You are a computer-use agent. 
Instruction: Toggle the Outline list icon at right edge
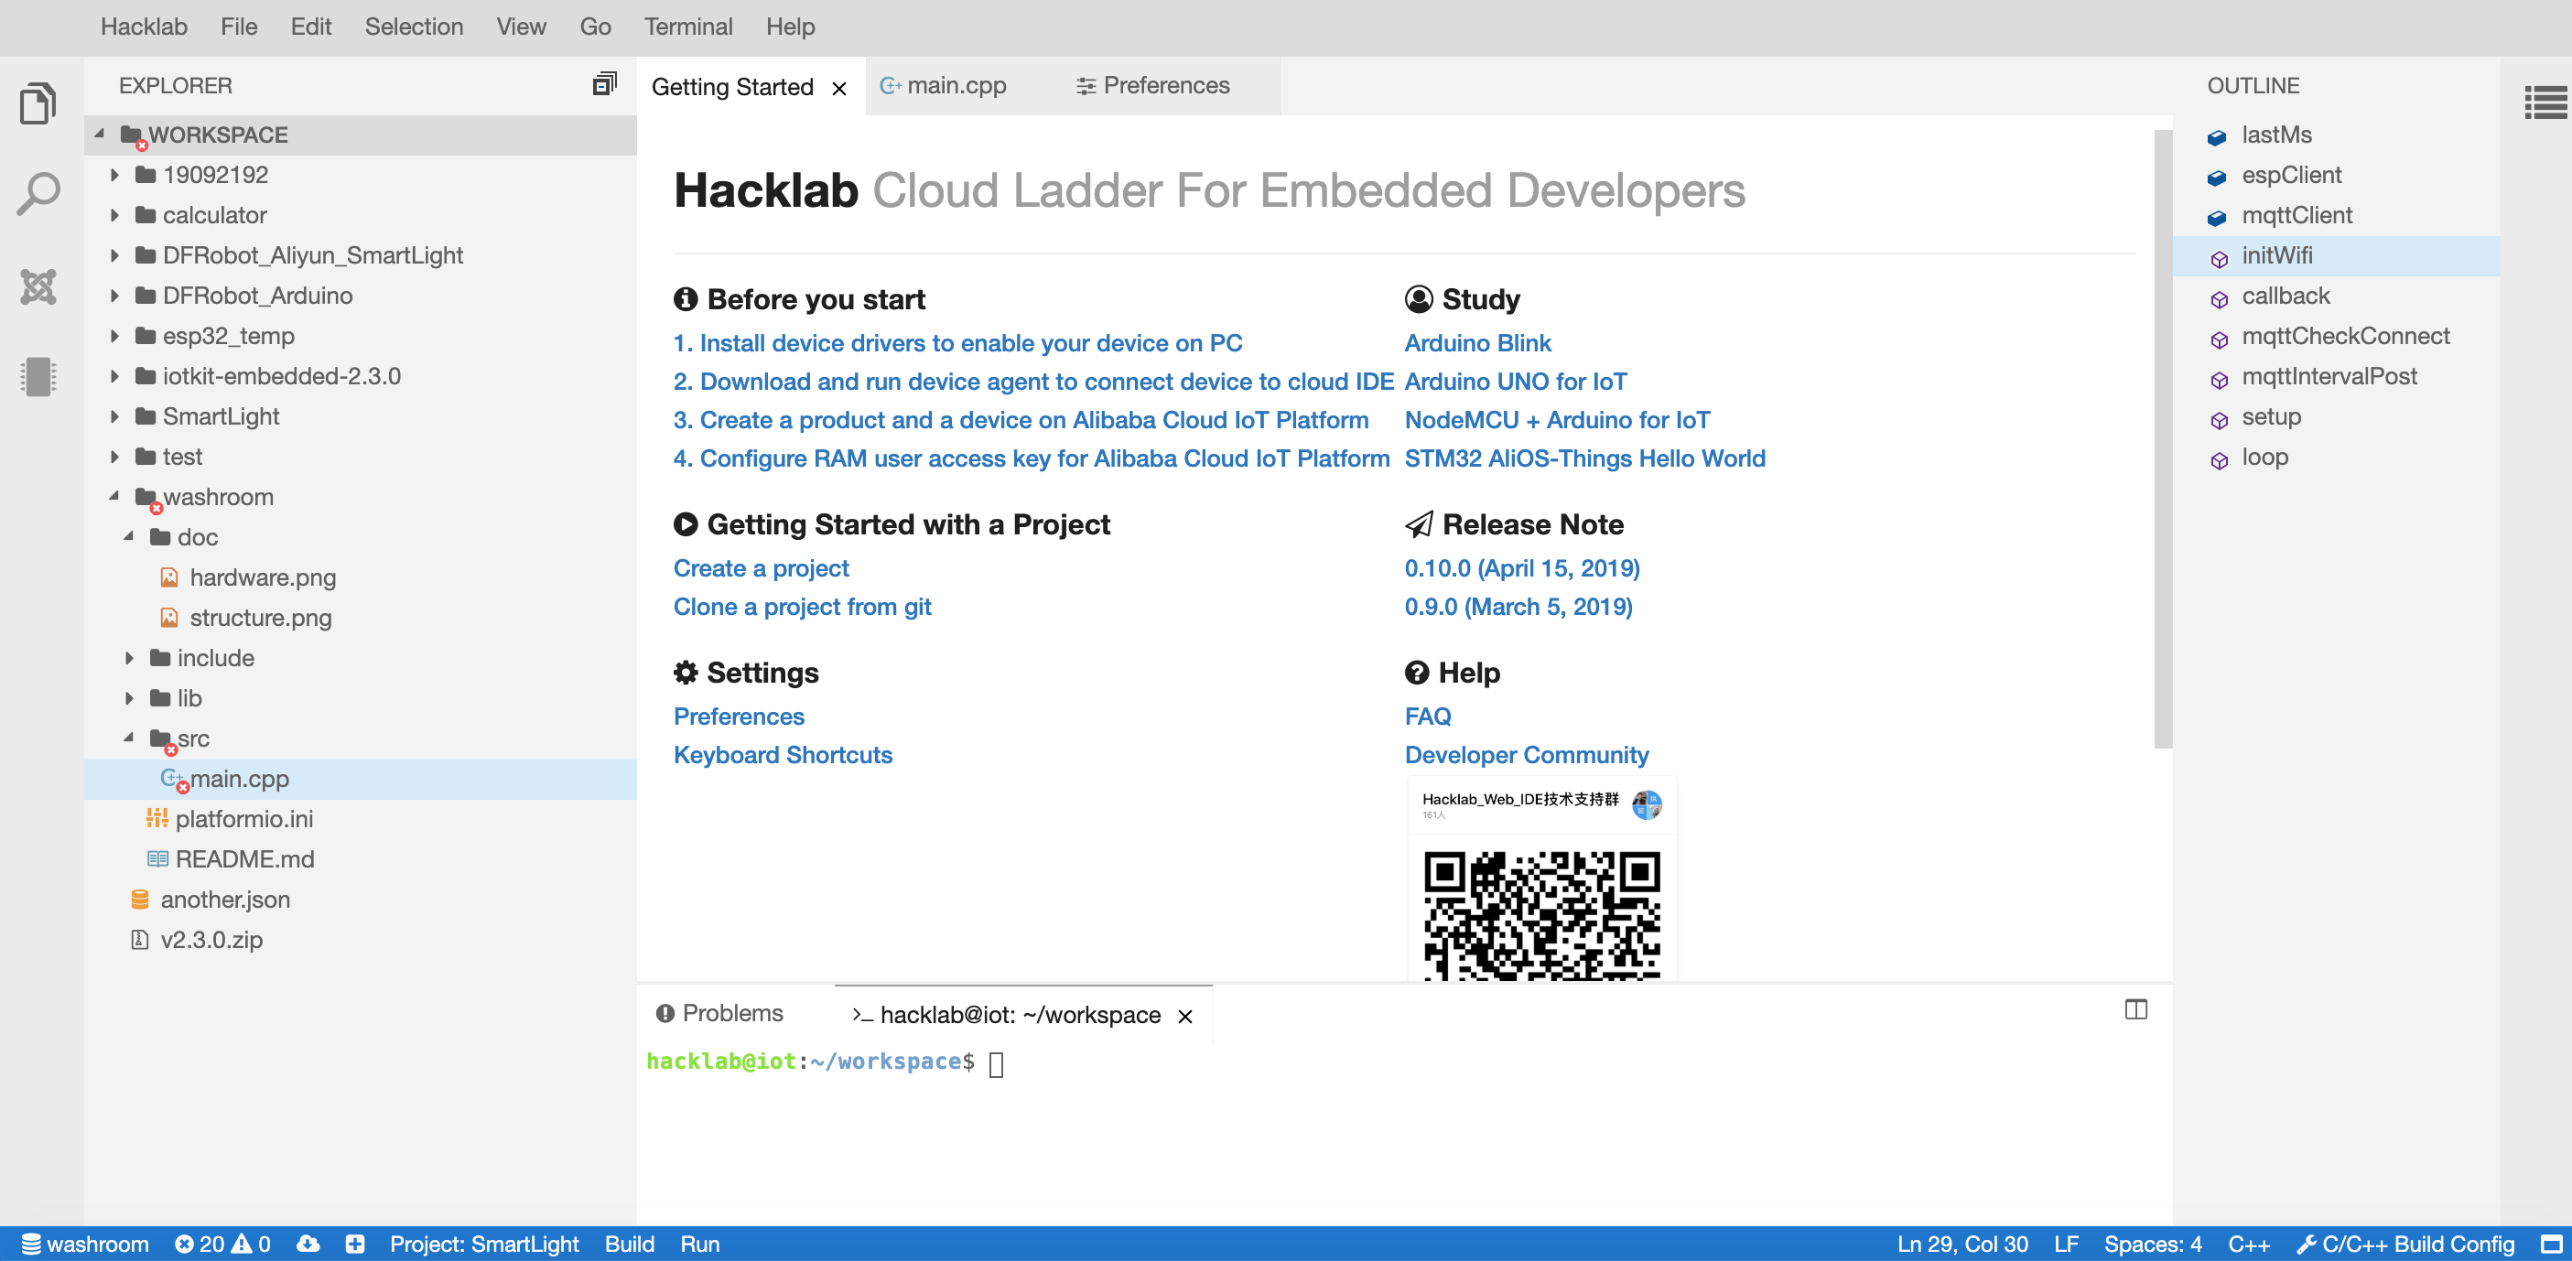pos(2545,102)
